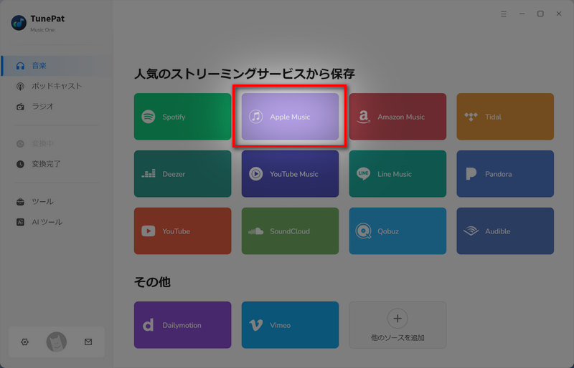Viewport: 574px width, 368px height.
Task: Open the ポッドキャスト sidebar section
Action: click(x=57, y=86)
